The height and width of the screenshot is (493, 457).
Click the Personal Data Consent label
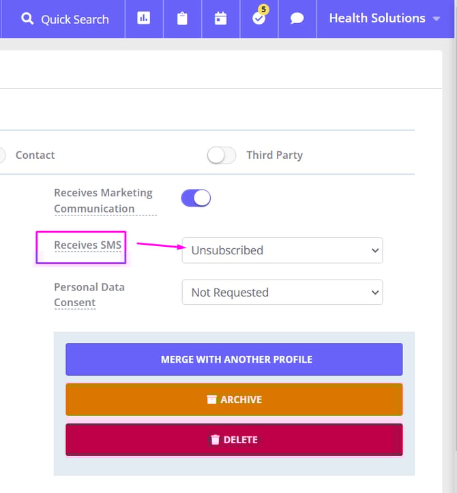point(89,295)
